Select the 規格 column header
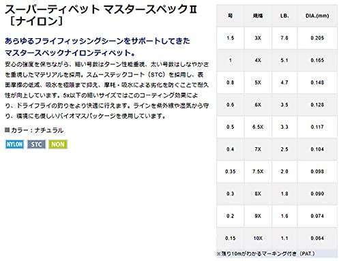This screenshot has width=341, height=261. tap(258, 16)
